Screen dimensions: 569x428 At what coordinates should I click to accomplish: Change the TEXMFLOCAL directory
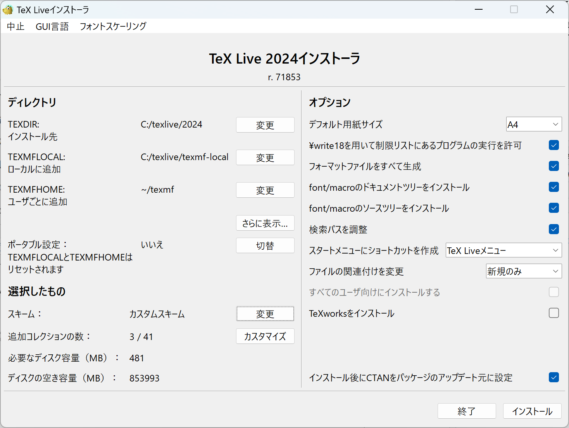coord(265,157)
